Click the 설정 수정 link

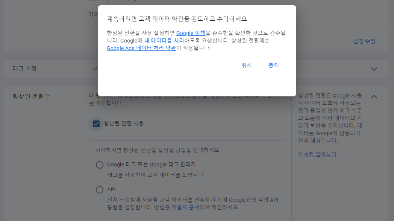[x=364, y=41]
